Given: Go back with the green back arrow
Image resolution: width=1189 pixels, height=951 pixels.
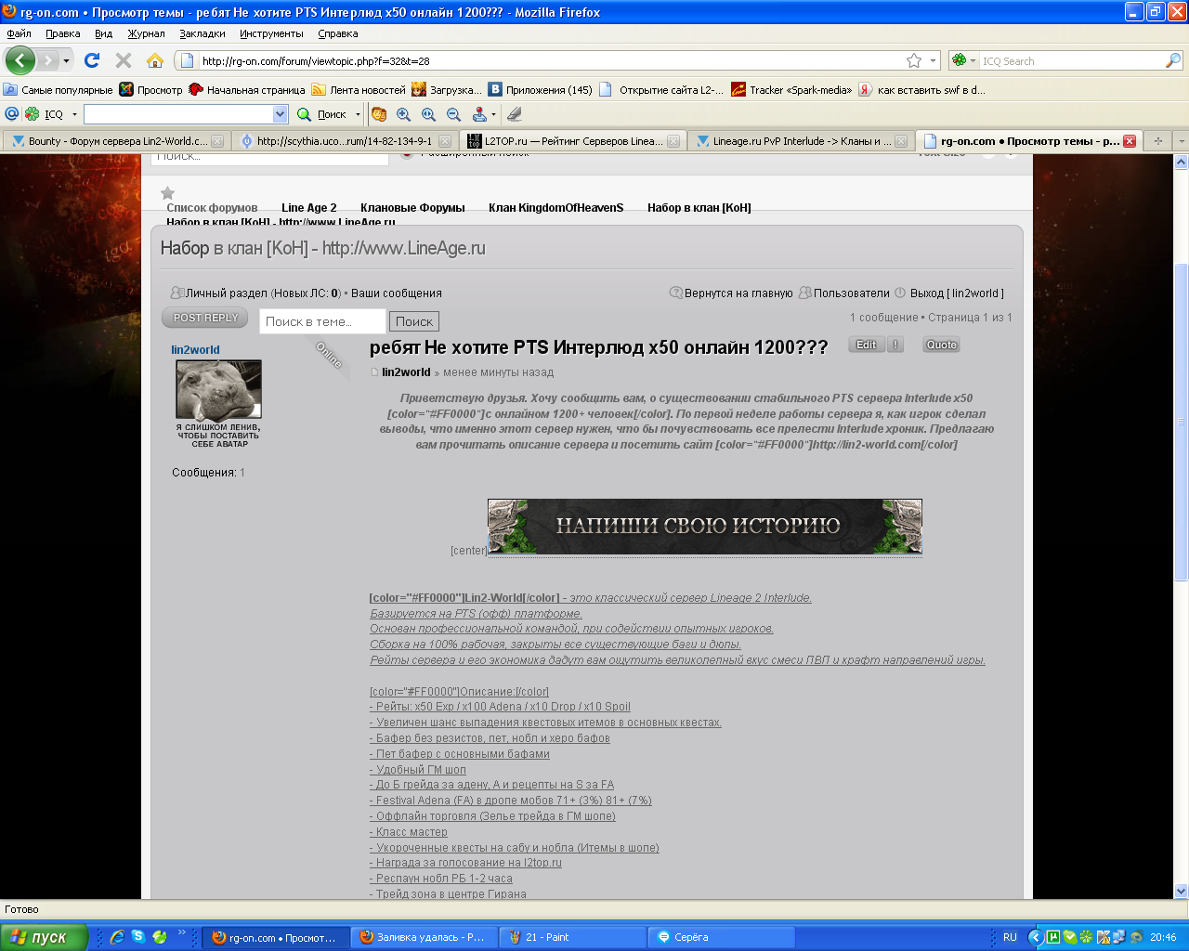Looking at the screenshot, I should tap(20, 60).
